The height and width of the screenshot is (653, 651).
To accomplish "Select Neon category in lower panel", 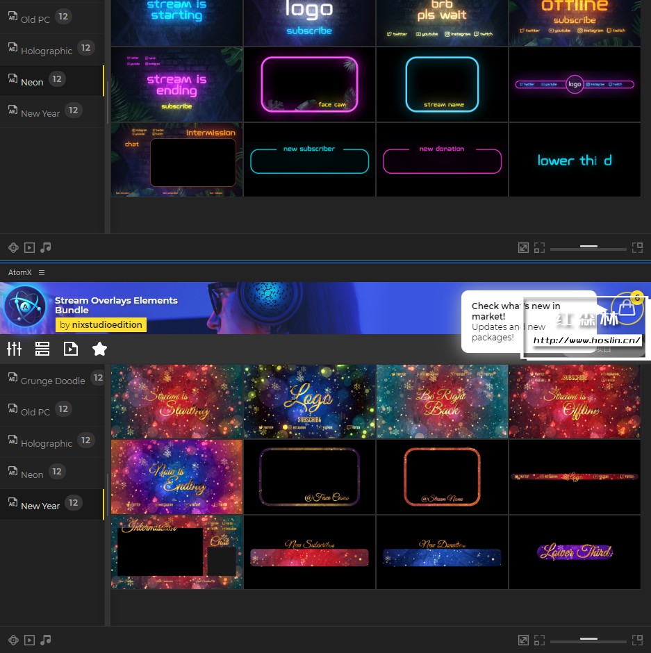I will (51, 473).
